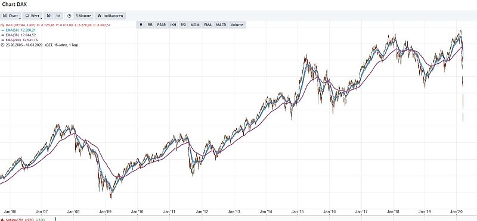Image resolution: width=477 pixels, height=221 pixels.
Task: Click the DAX series icon in legend
Action: click(x=2, y=25)
